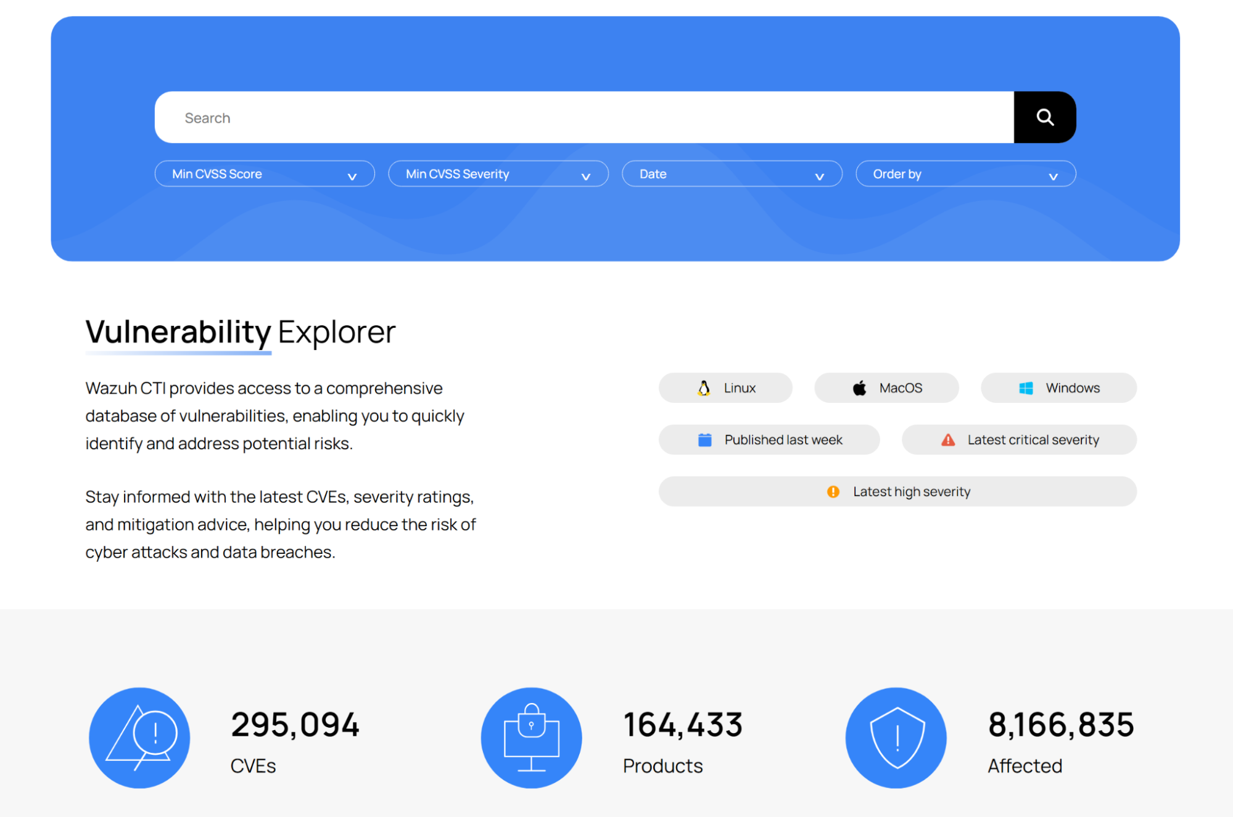Click the Products locked monitor icon
Screen dimensions: 1233x817
531,738
